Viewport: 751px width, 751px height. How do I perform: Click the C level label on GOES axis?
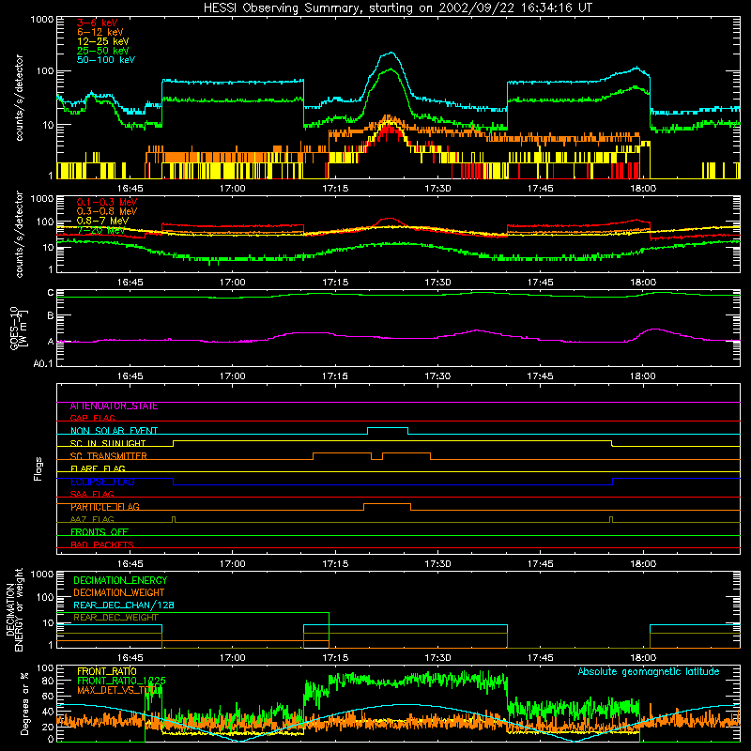click(x=51, y=292)
